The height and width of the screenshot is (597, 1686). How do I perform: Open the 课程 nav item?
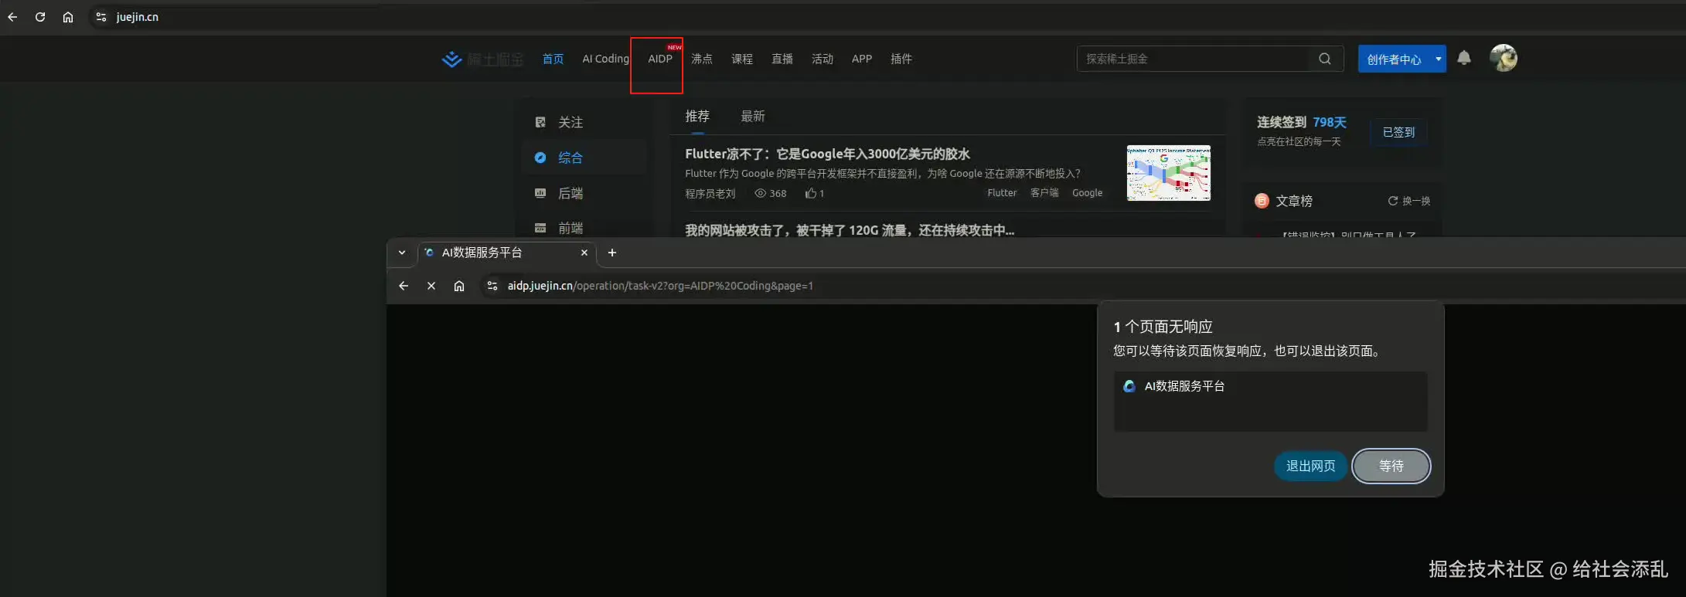pyautogui.click(x=742, y=59)
